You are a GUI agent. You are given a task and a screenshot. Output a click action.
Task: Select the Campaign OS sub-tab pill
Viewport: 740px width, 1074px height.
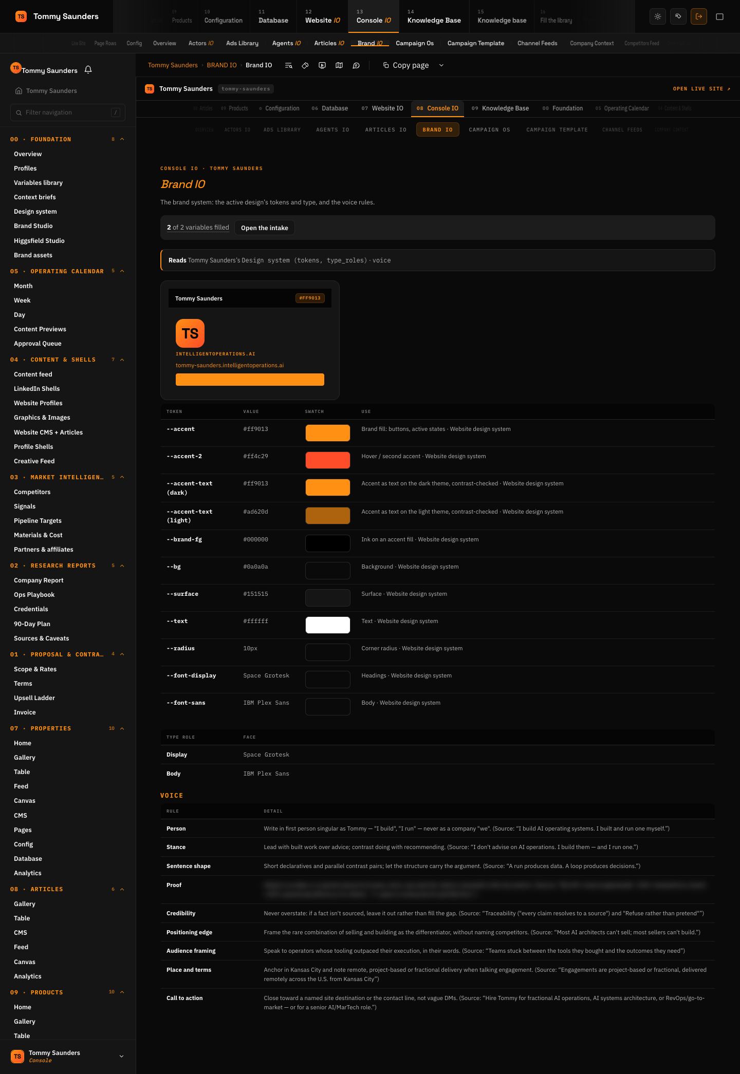490,130
